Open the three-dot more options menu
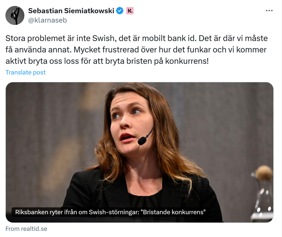 tap(269, 11)
